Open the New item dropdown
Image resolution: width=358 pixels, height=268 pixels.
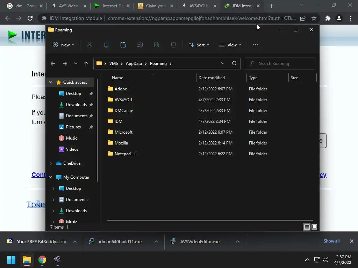64,45
